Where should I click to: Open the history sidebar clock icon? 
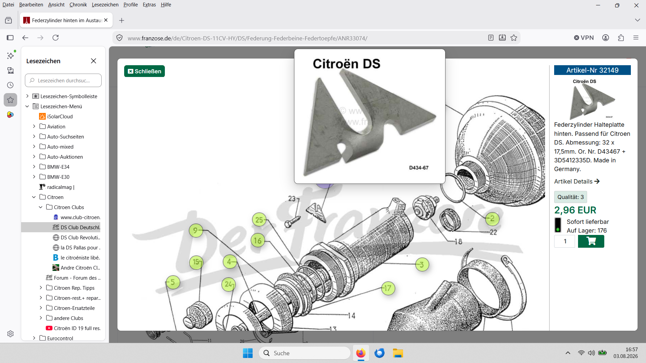[10, 85]
